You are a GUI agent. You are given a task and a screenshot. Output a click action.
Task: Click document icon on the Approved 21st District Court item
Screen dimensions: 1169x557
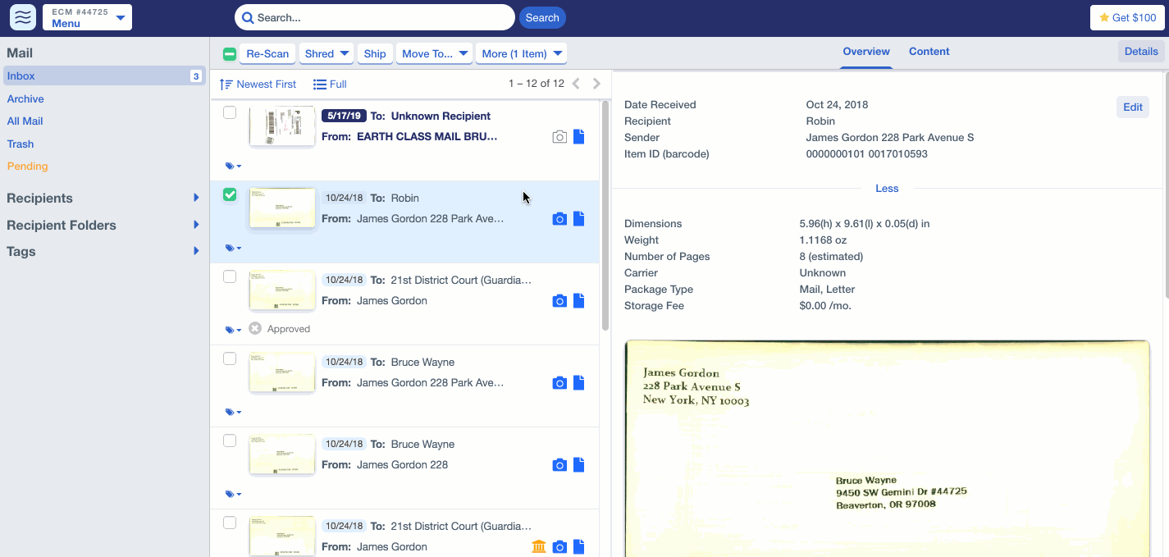pyautogui.click(x=579, y=301)
